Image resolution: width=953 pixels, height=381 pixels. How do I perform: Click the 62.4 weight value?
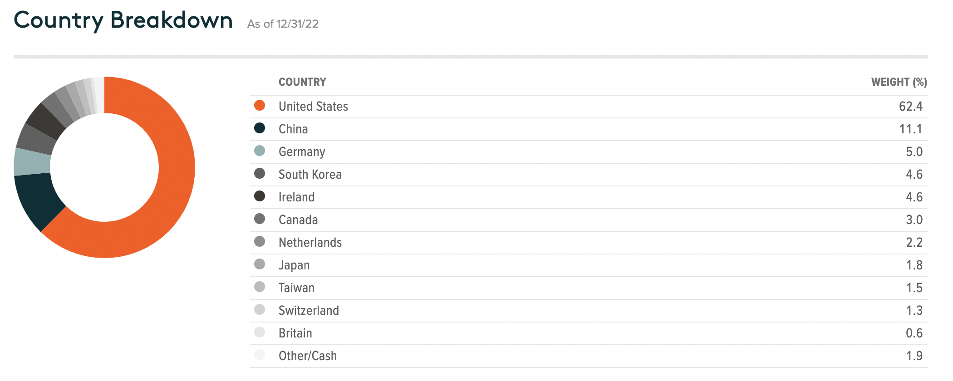coord(911,106)
